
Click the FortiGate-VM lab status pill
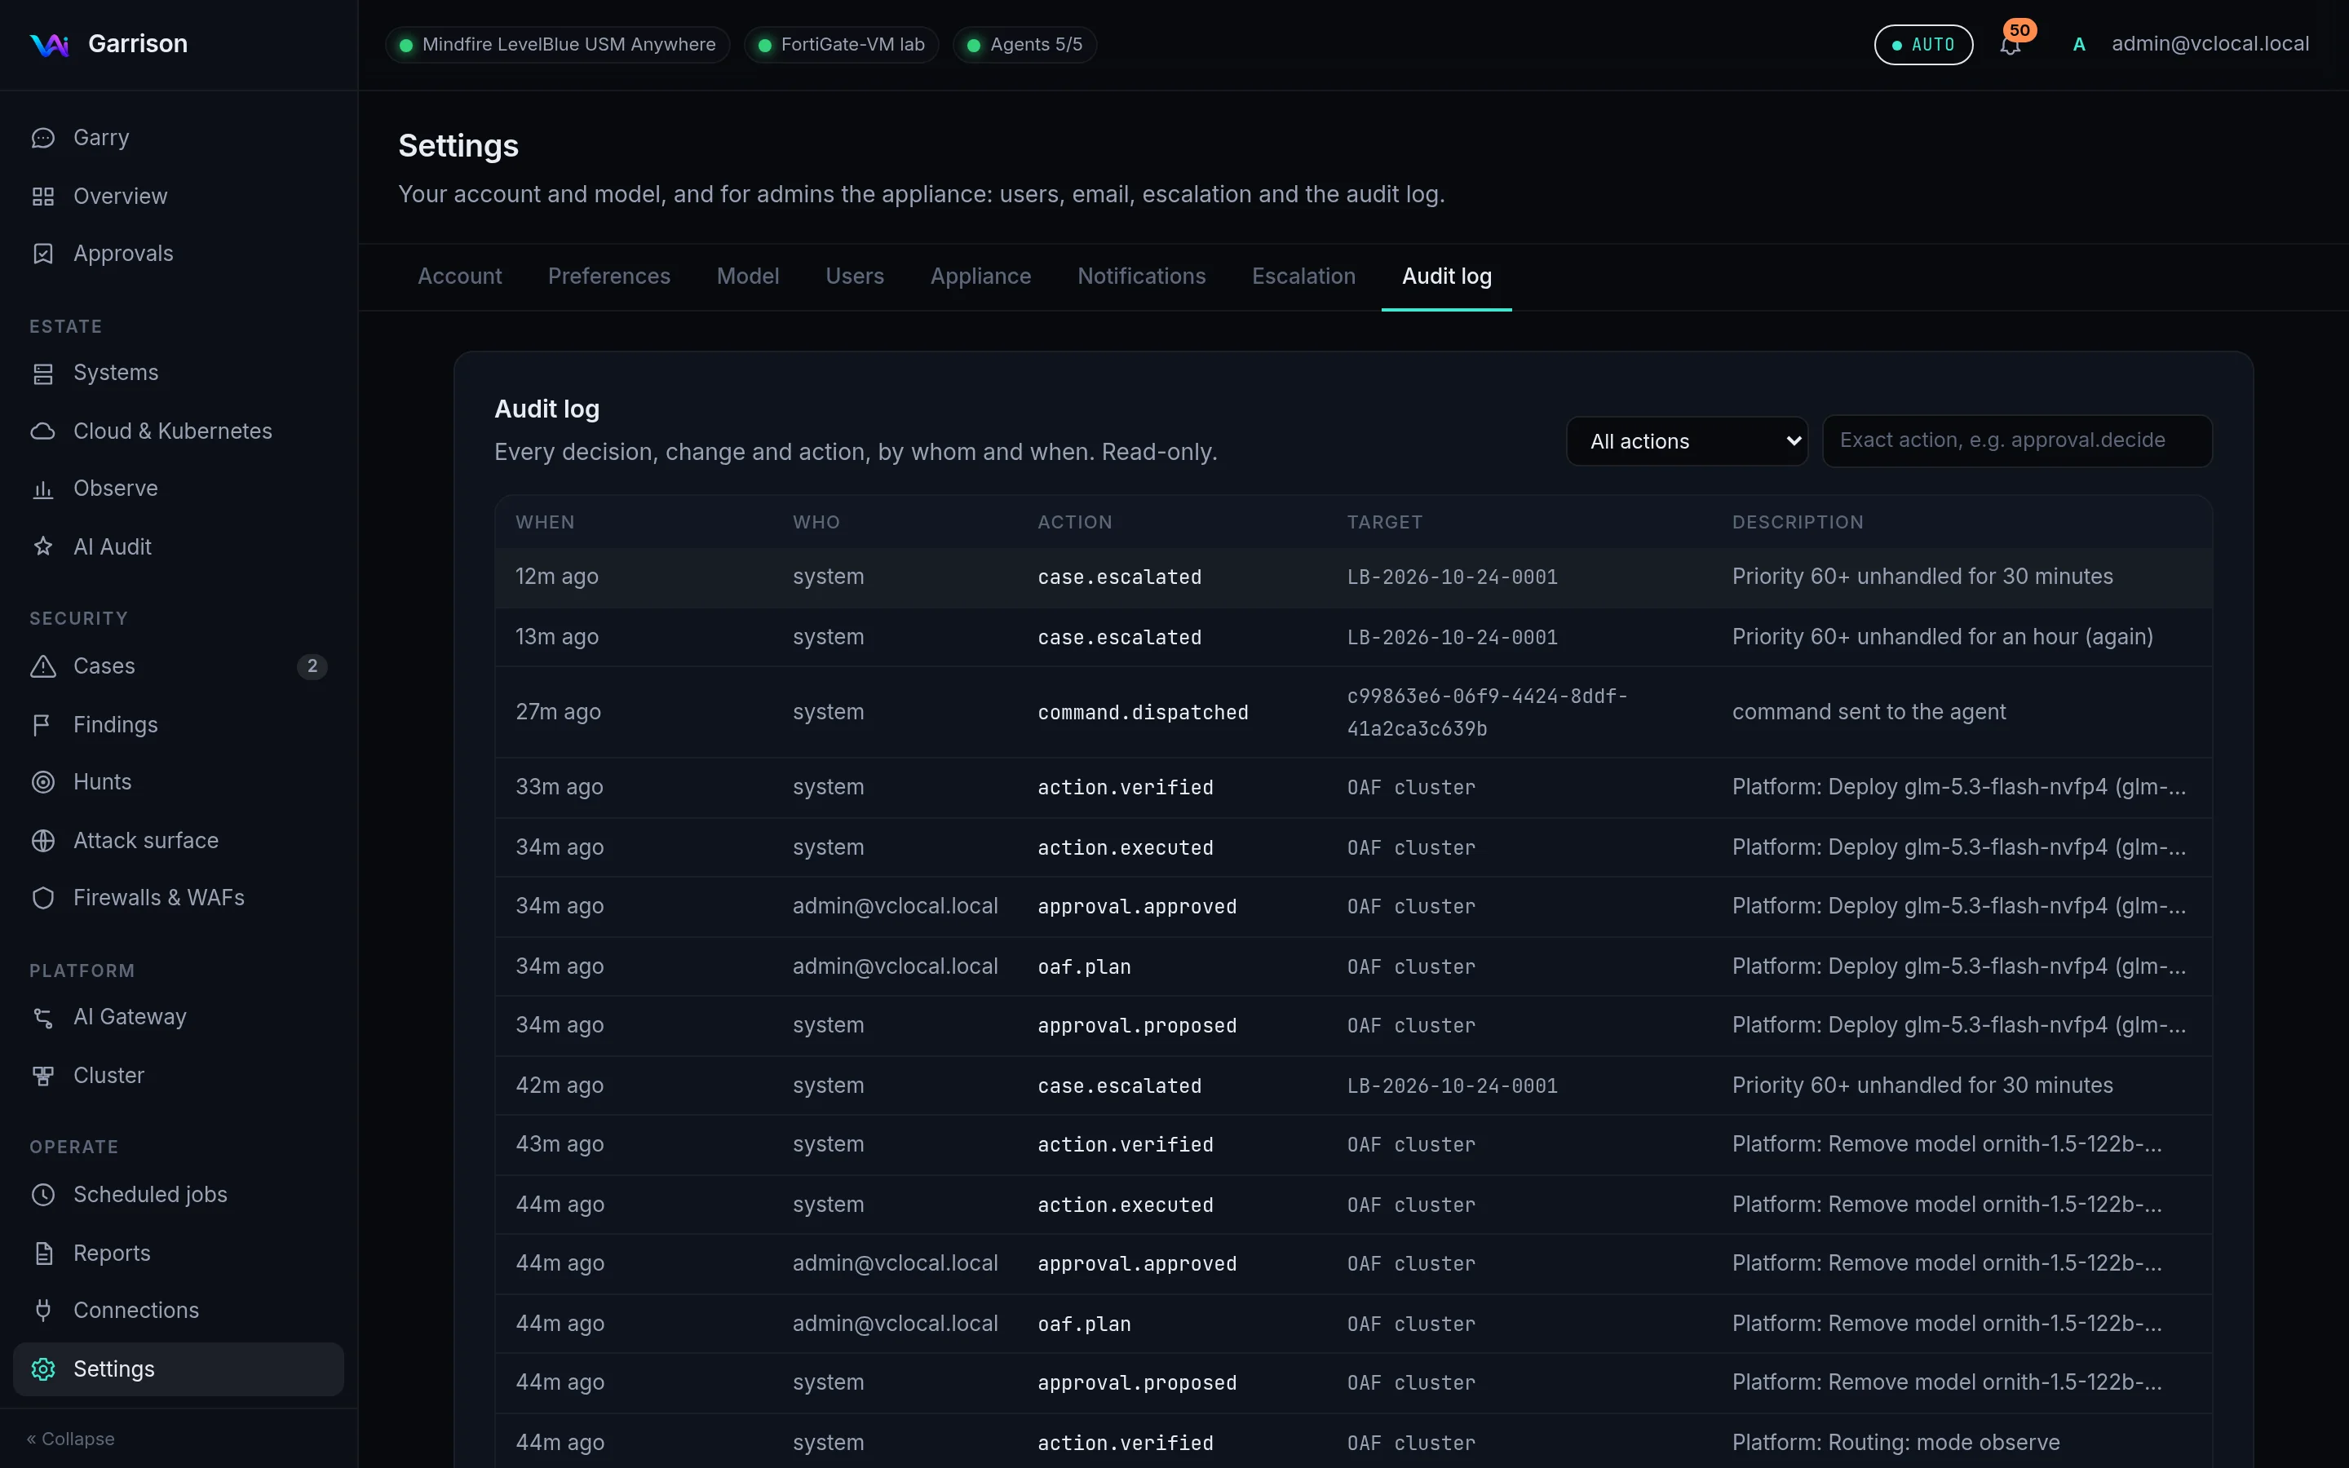tap(842, 45)
